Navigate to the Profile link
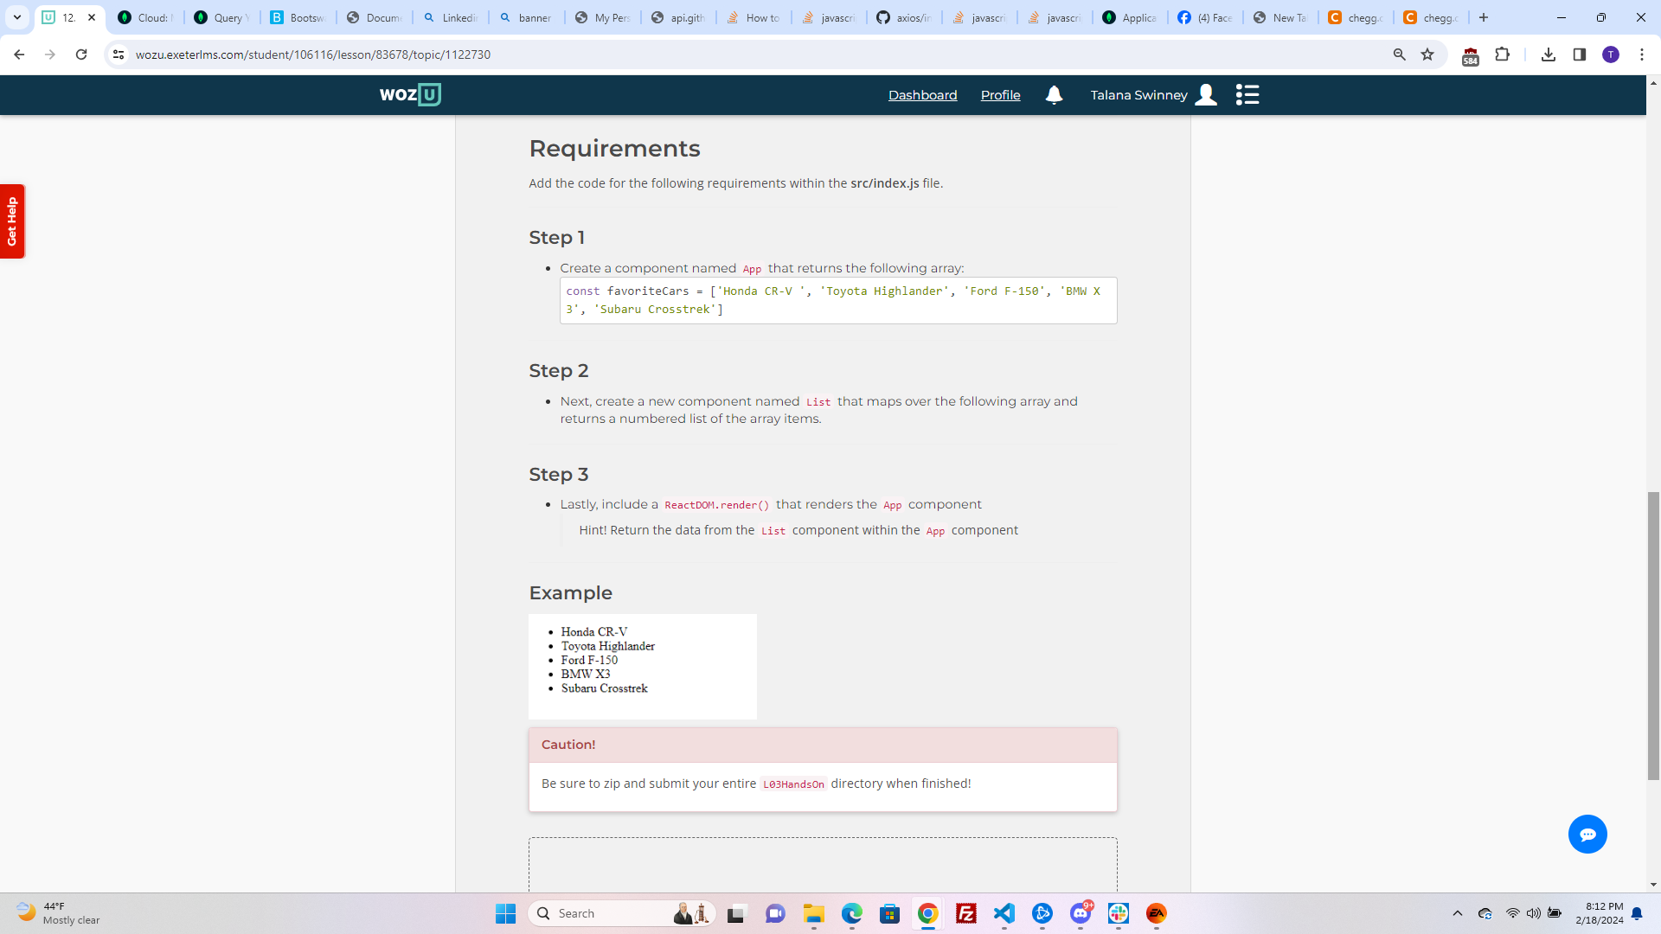The image size is (1661, 934). tap(1000, 94)
